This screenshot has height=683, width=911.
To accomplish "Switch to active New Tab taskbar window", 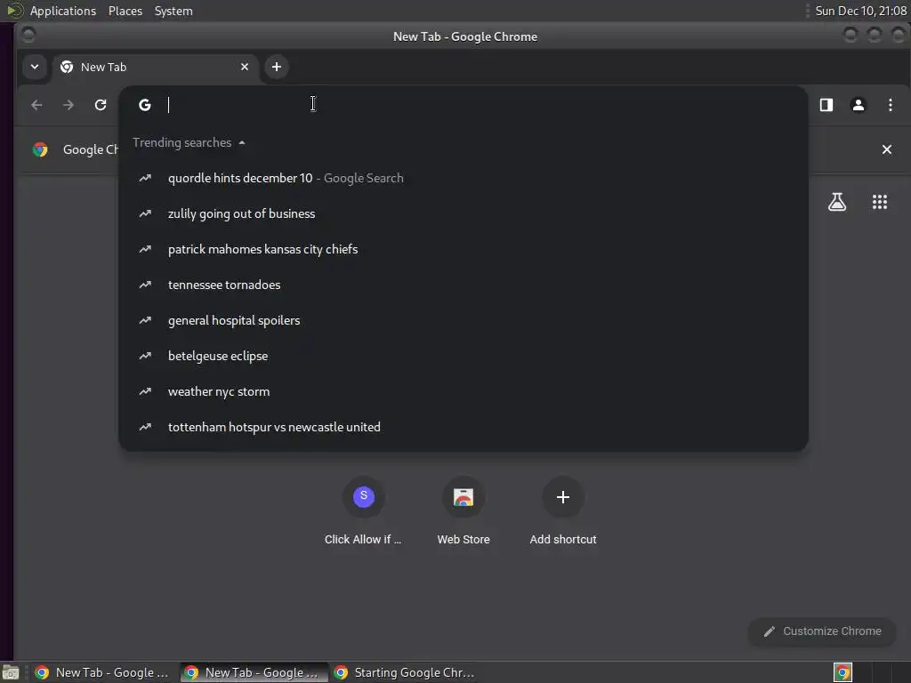I will click(x=254, y=672).
